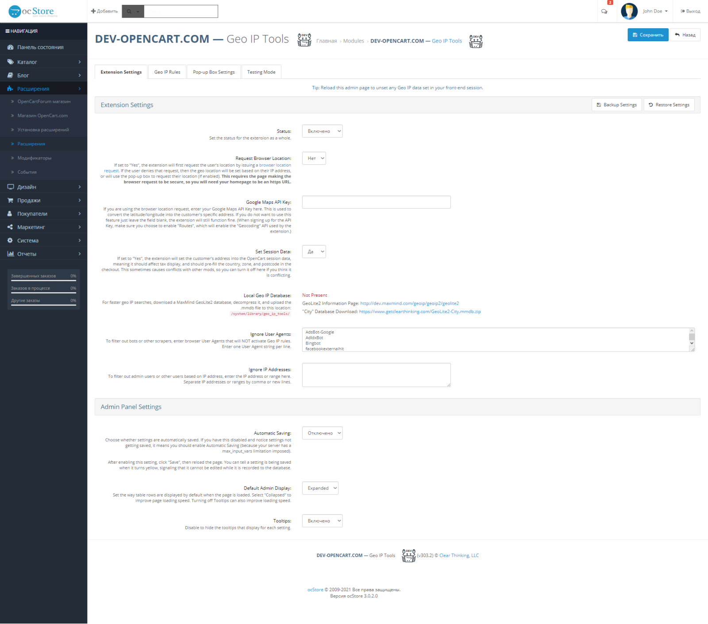Click Modules breadcrumb

pos(354,41)
